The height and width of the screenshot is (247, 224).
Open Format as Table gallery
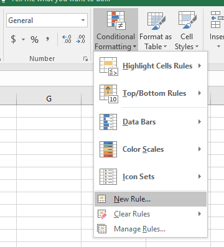point(156,30)
